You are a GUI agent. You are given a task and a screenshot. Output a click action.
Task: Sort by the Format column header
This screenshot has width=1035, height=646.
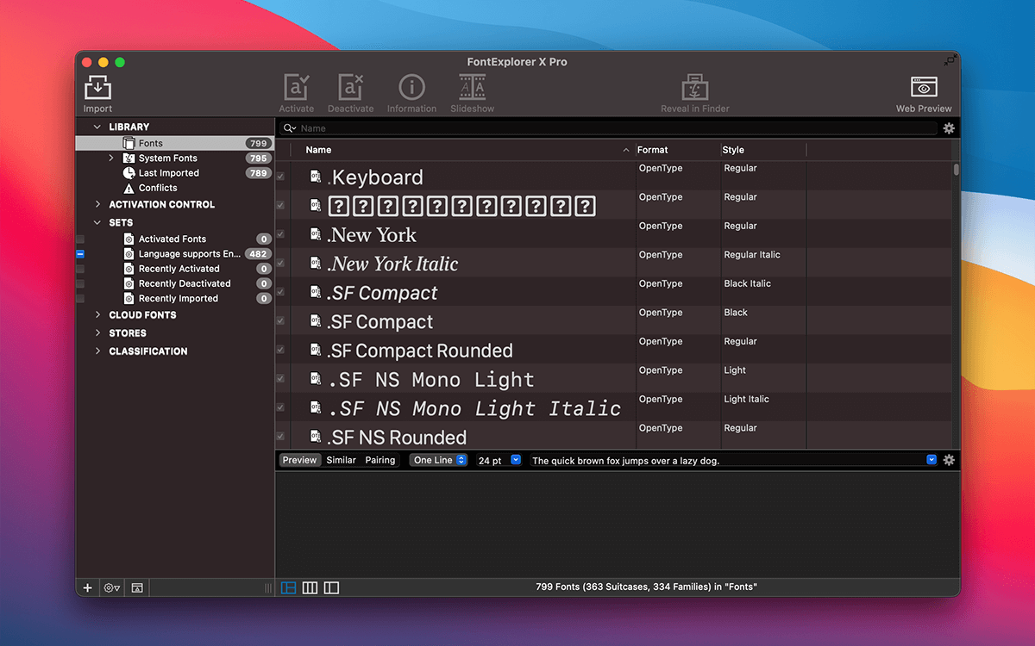click(x=678, y=150)
